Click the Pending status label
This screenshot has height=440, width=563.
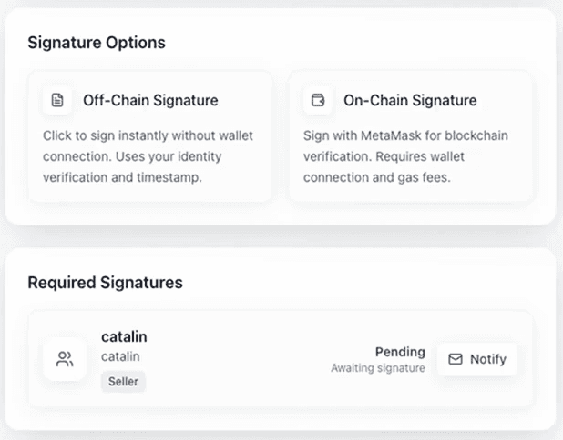[x=400, y=352]
